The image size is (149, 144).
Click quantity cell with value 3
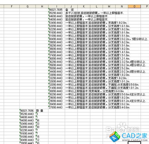pyautogui.click(x=42, y=114)
